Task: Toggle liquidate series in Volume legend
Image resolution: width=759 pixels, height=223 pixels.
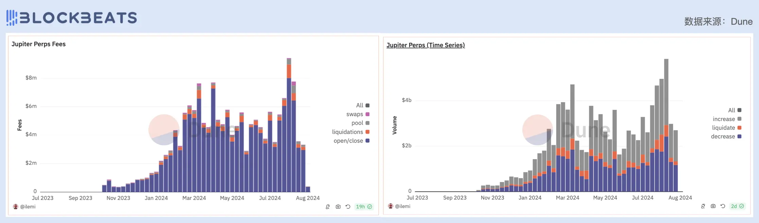Action: [726, 128]
